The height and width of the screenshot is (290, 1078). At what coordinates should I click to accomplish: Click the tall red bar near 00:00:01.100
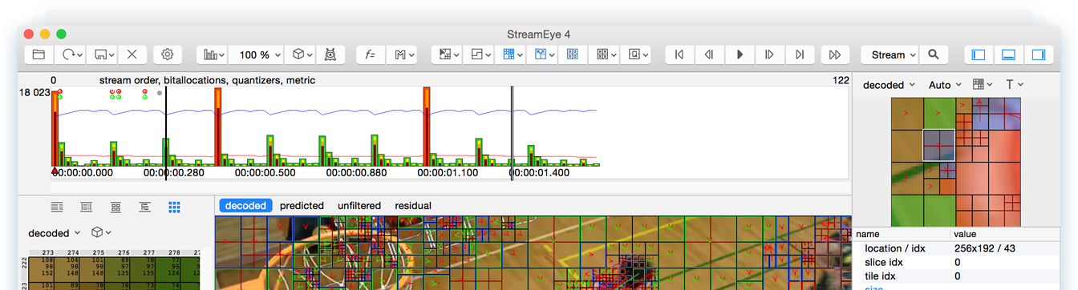pos(426,127)
